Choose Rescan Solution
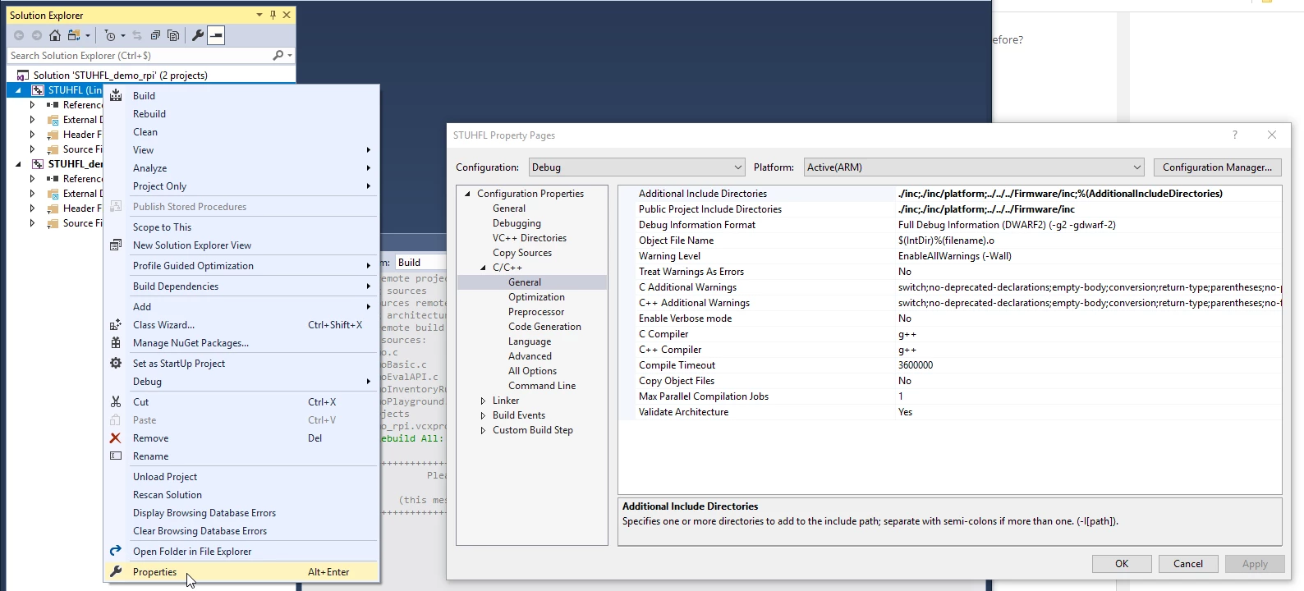This screenshot has width=1304, height=591. click(x=241, y=495)
